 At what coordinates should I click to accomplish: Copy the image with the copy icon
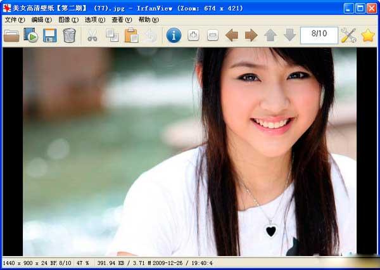pyautogui.click(x=112, y=35)
